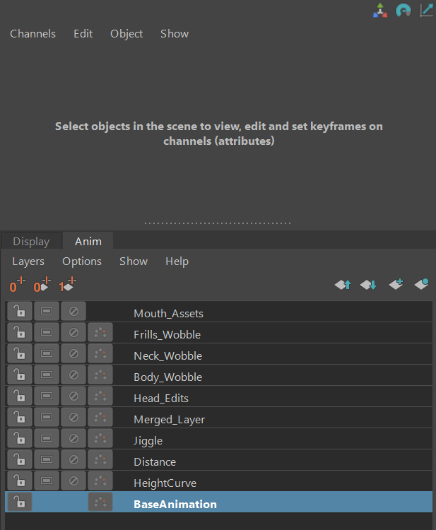Select the Head_Edits layer name
Image resolution: width=436 pixels, height=530 pixels.
pos(161,399)
